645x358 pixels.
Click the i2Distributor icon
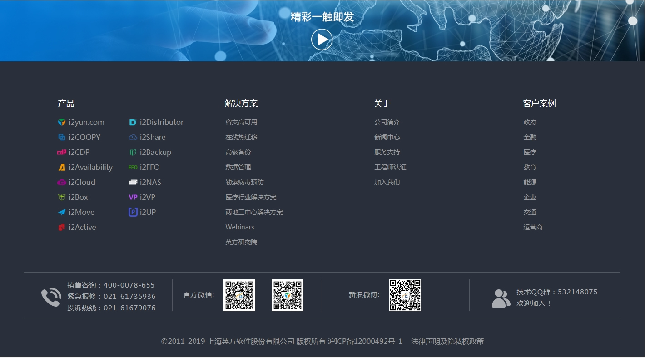(133, 122)
